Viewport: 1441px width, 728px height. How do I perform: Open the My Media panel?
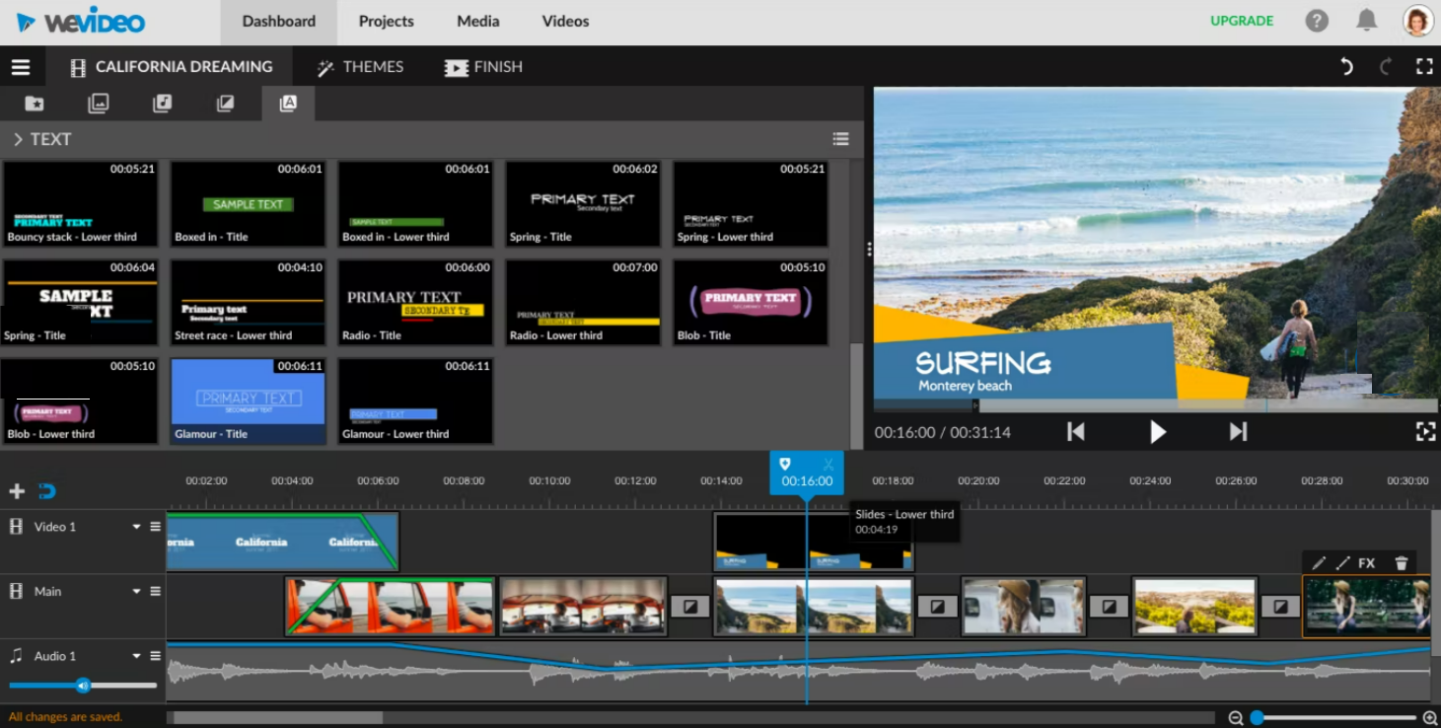pos(35,103)
